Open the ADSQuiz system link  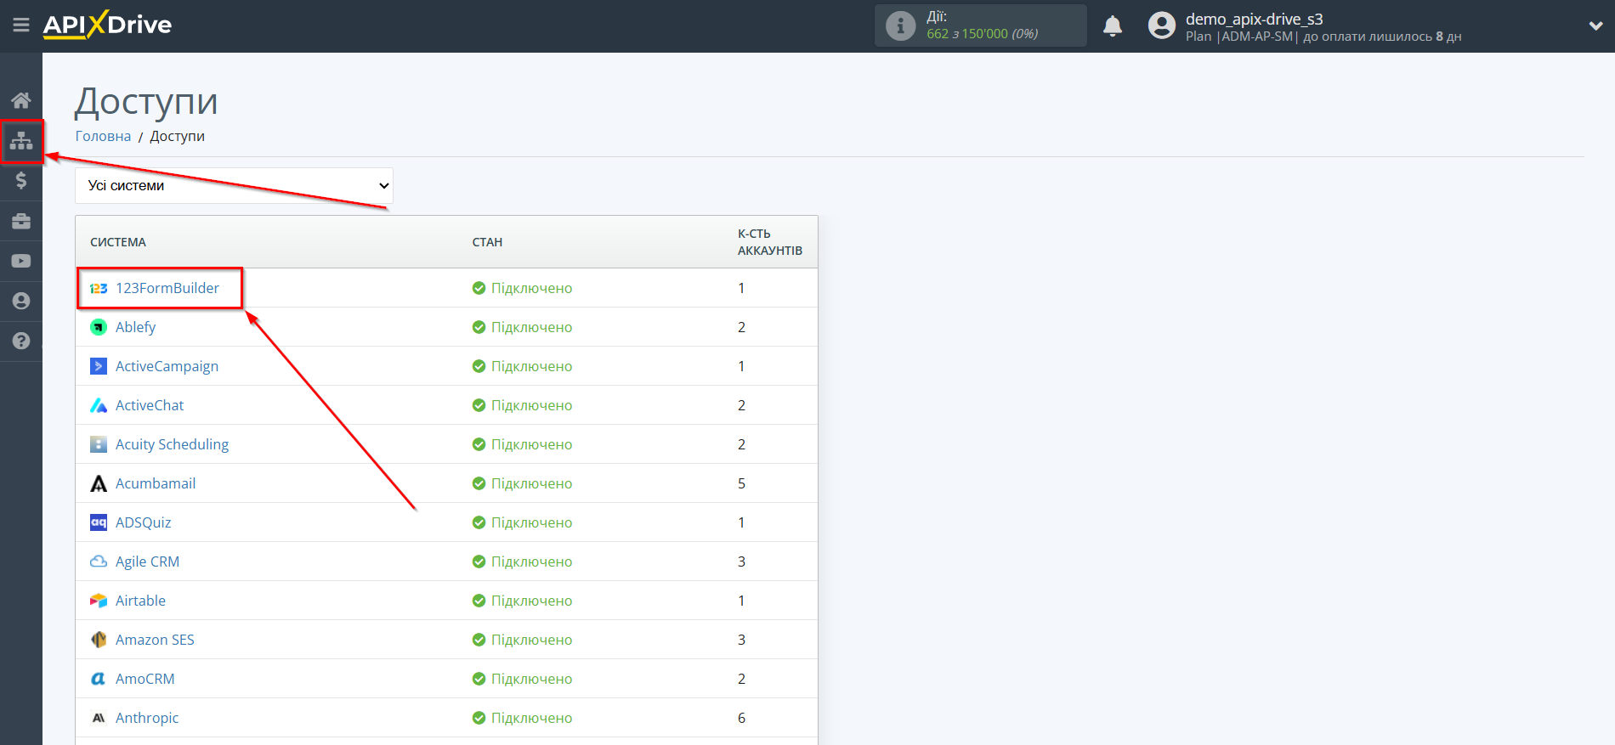[x=144, y=522]
